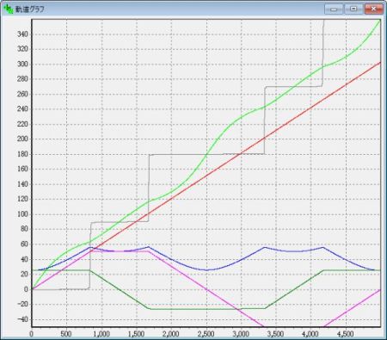Click the gray step plateau at 270
This screenshot has width=387, height=340.
click(x=293, y=86)
